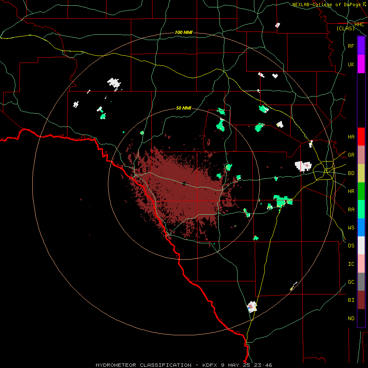The width and height of the screenshot is (368, 368).
Task: Click the GR dusty pink legend swatch
Action: click(361, 155)
